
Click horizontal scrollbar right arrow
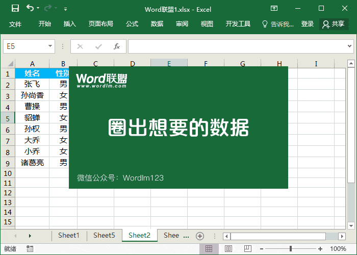pos(342,236)
